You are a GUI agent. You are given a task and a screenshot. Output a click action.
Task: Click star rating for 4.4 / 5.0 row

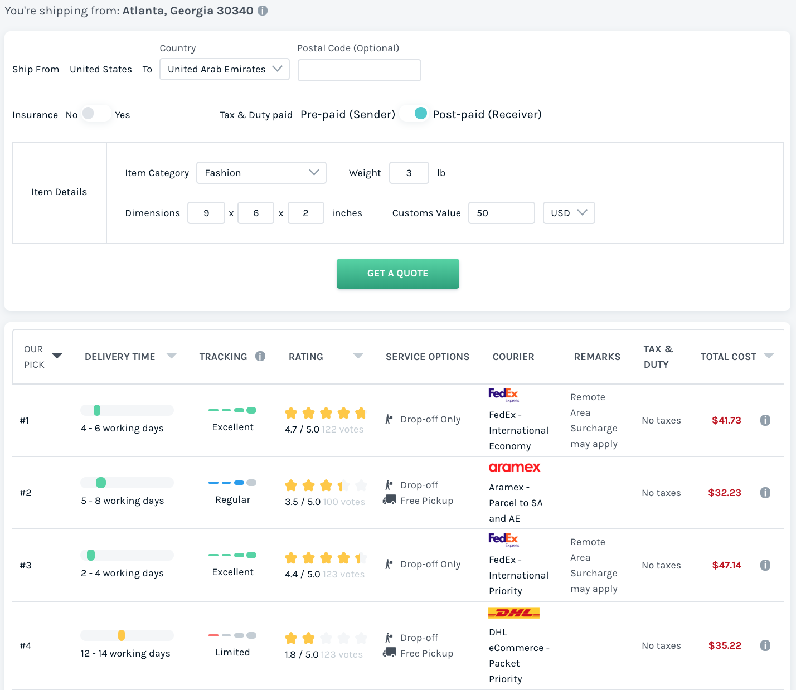(x=326, y=558)
